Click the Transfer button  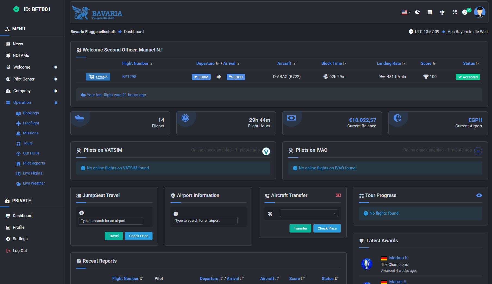pos(300,228)
